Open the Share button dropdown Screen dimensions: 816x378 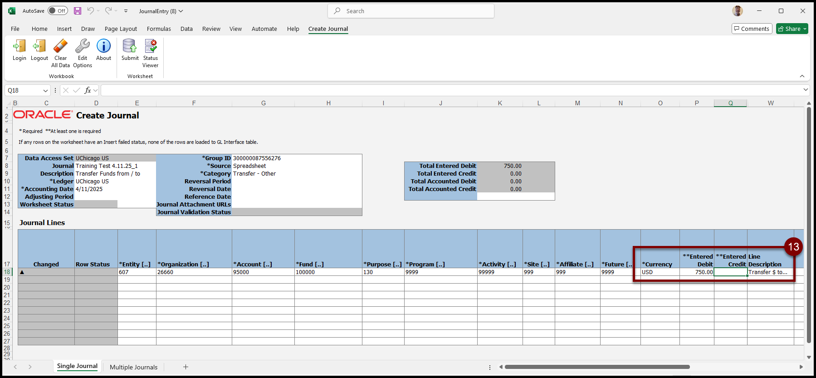pos(805,29)
